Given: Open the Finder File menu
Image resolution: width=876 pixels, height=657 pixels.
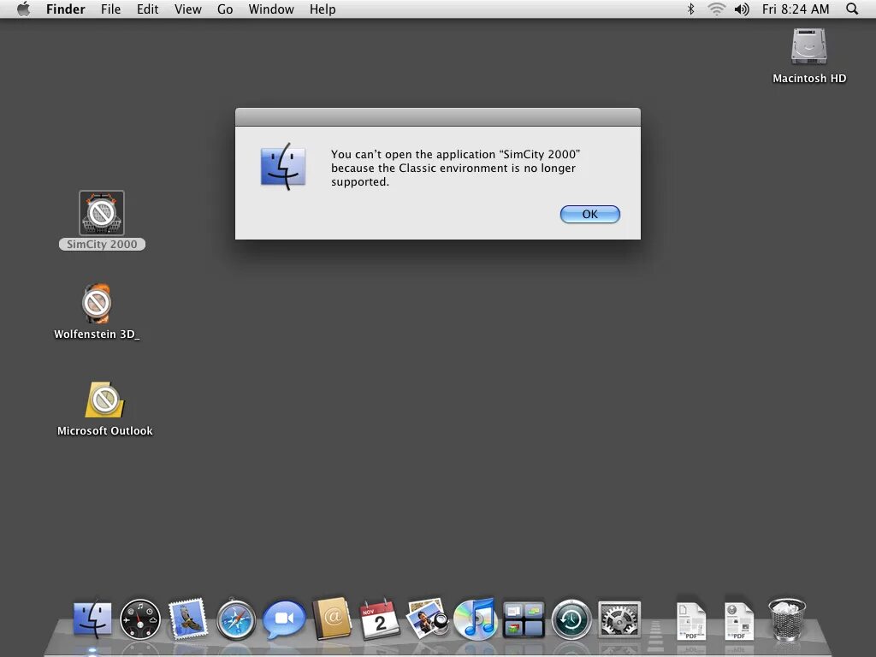Looking at the screenshot, I should tap(110, 9).
